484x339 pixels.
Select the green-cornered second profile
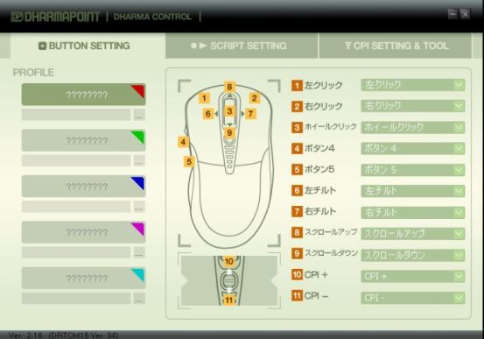coord(84,140)
